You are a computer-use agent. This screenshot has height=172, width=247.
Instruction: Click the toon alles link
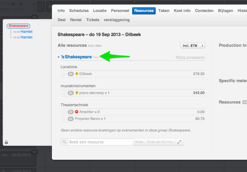[95, 46]
